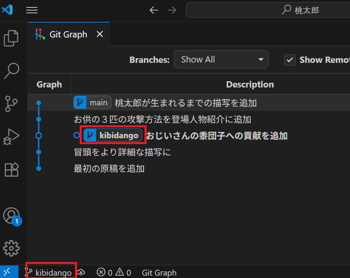Open the Search view in activity bar
Viewport: 350px width, 278px height.
[11, 71]
